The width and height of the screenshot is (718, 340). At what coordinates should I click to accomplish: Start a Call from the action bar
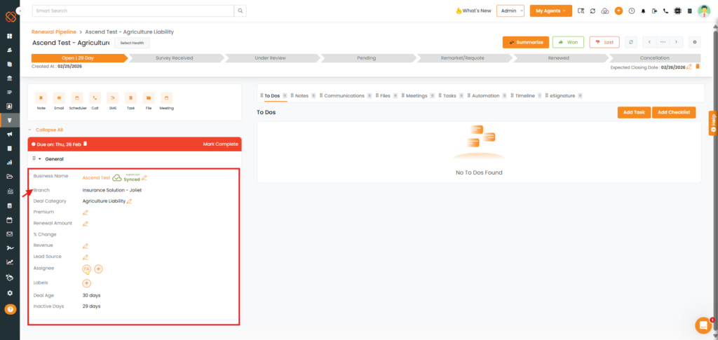[95, 97]
